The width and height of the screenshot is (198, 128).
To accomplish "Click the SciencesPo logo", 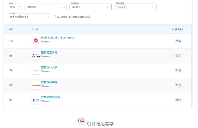I will pos(36,85).
